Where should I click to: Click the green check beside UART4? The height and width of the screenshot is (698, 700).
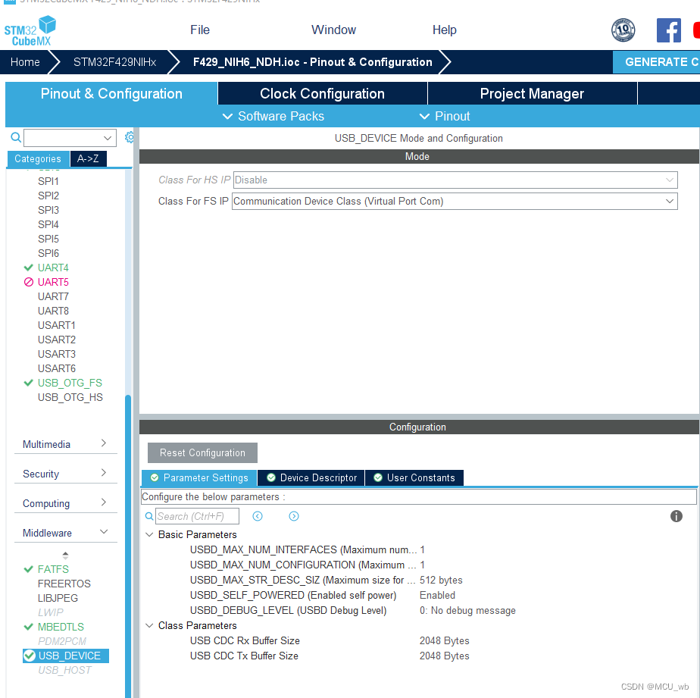coord(29,268)
